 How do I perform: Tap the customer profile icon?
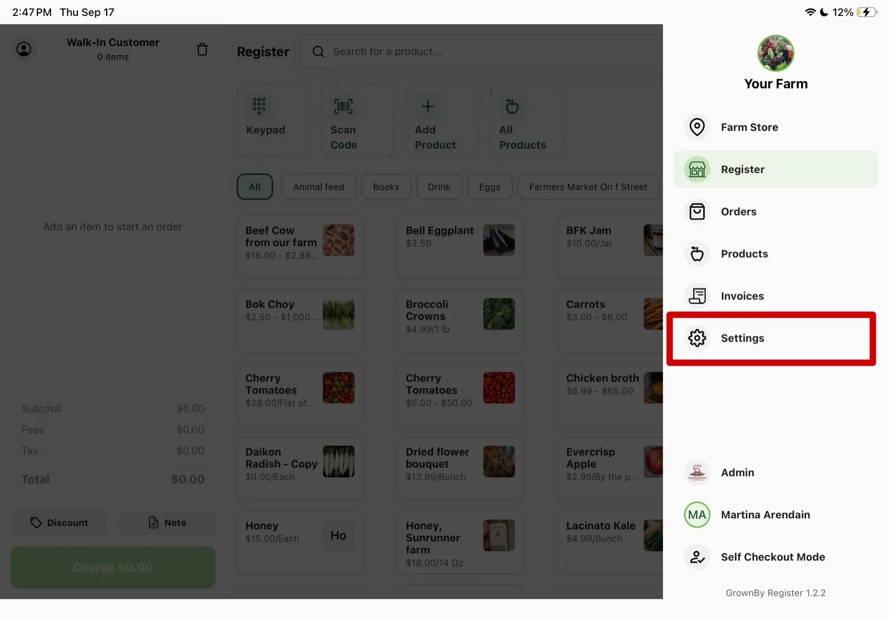pyautogui.click(x=23, y=49)
